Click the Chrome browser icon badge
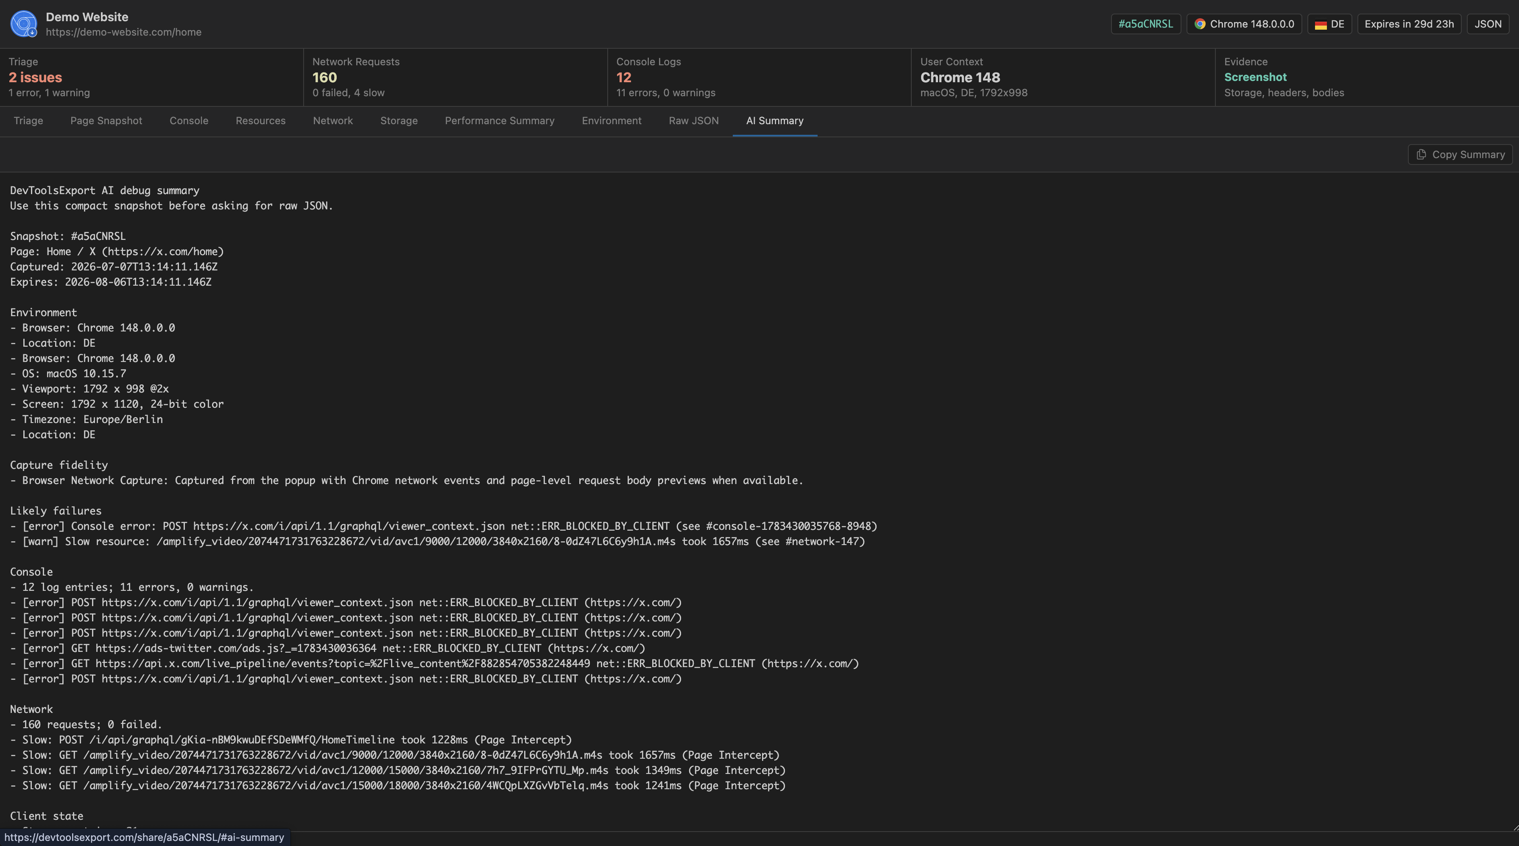This screenshot has width=1519, height=846. pyautogui.click(x=1244, y=24)
